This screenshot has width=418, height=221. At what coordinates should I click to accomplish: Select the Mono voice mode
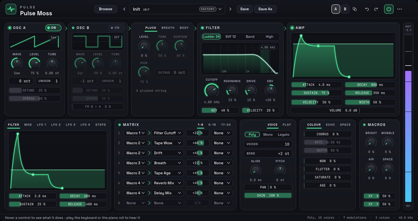coord(268,134)
